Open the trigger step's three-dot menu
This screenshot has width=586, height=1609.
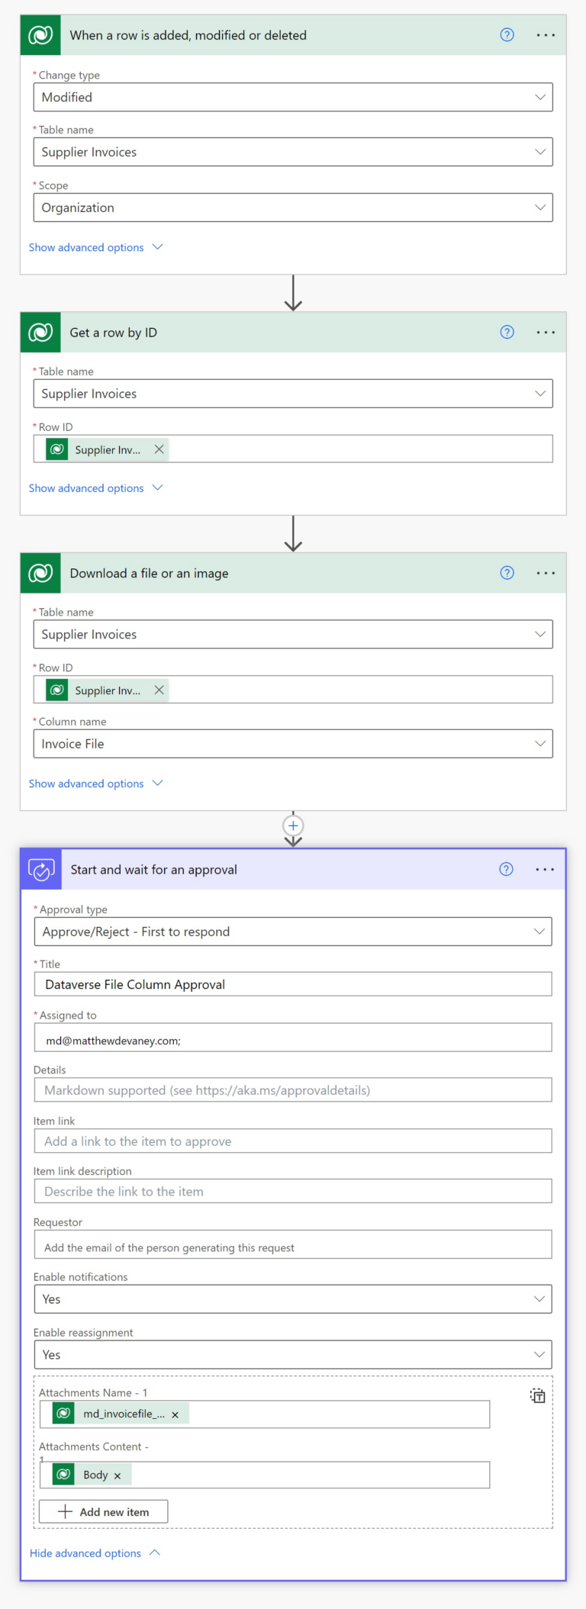click(x=546, y=35)
